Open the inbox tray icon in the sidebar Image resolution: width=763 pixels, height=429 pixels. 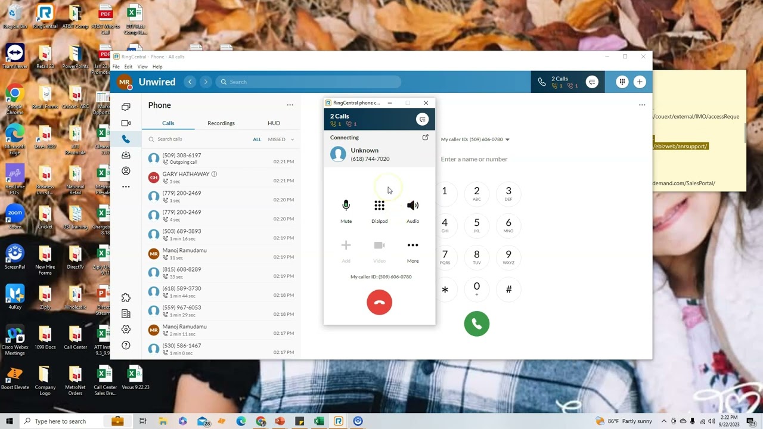tap(126, 155)
